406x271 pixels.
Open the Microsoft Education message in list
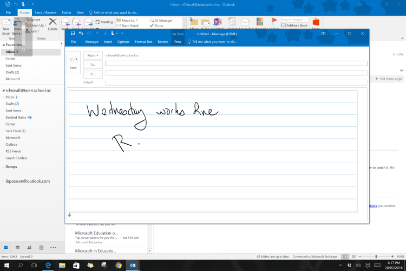[x=108, y=237]
